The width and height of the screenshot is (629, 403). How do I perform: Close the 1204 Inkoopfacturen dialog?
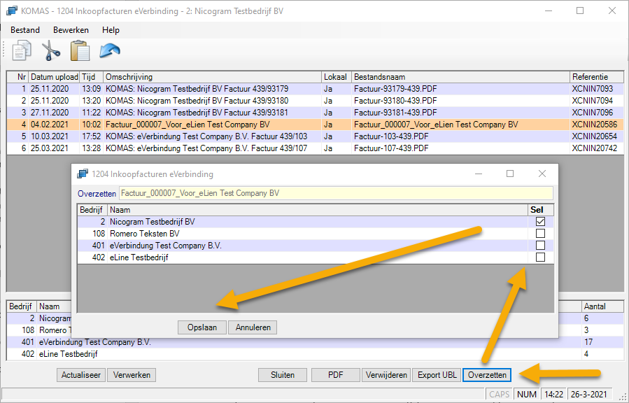pyautogui.click(x=542, y=174)
